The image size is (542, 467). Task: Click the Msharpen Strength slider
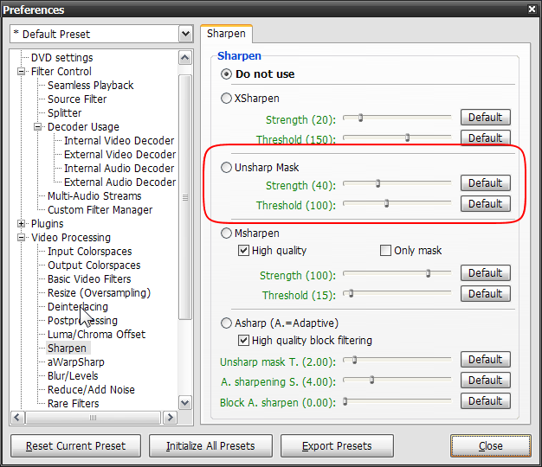tap(397, 273)
